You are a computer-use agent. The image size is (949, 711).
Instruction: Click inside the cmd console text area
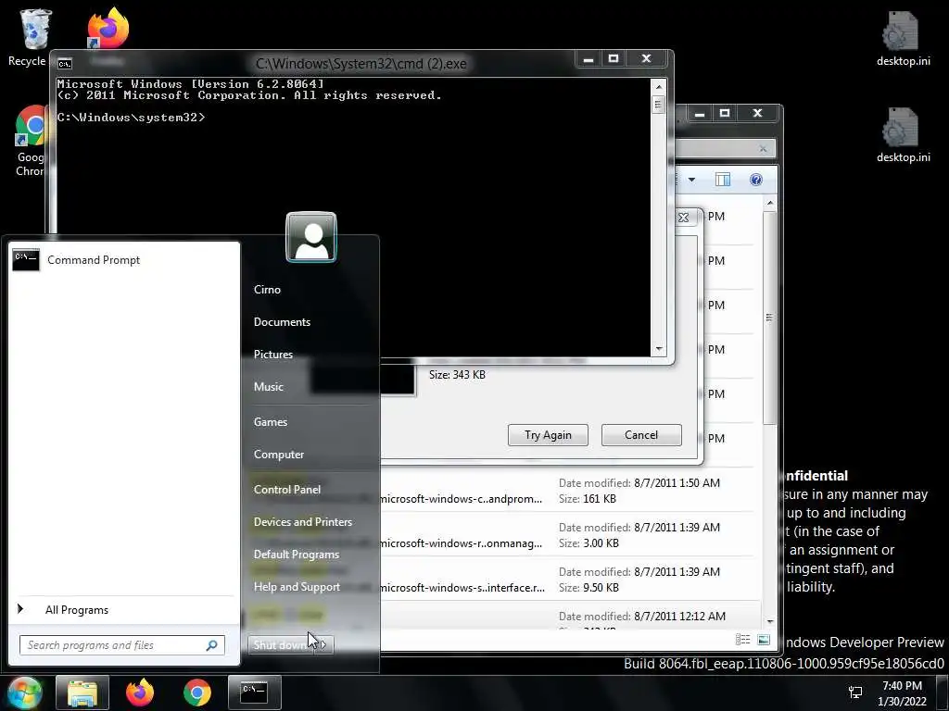point(353,218)
